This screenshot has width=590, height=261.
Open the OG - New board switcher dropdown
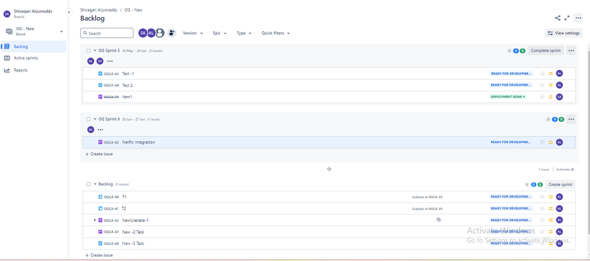[x=34, y=31]
